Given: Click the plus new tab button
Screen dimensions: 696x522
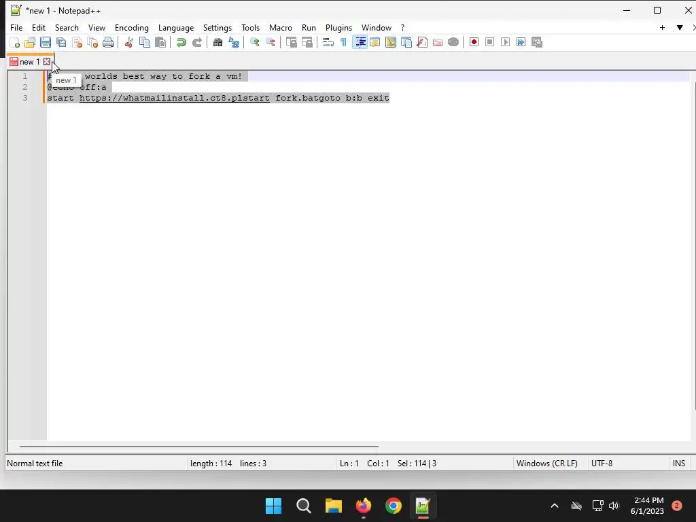Looking at the screenshot, I should point(662,27).
